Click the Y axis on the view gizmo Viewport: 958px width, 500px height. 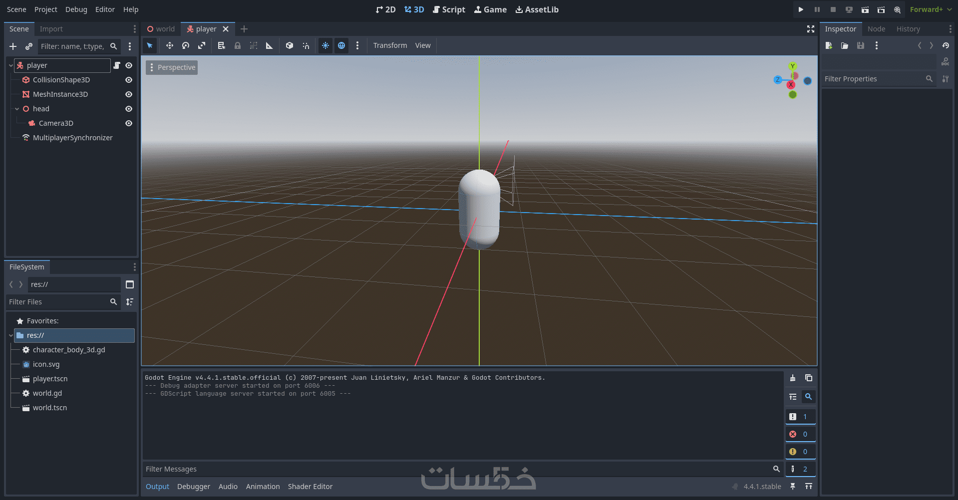tap(792, 66)
